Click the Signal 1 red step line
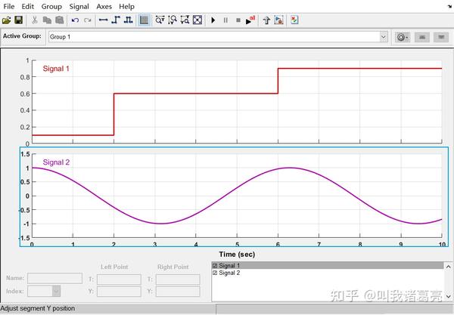Viewport: 454px width, 315px height. (196, 94)
